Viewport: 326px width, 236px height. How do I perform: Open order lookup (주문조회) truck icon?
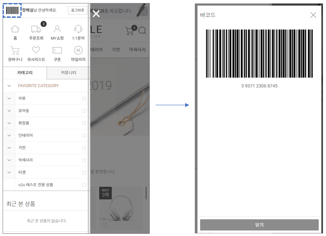[x=36, y=29]
